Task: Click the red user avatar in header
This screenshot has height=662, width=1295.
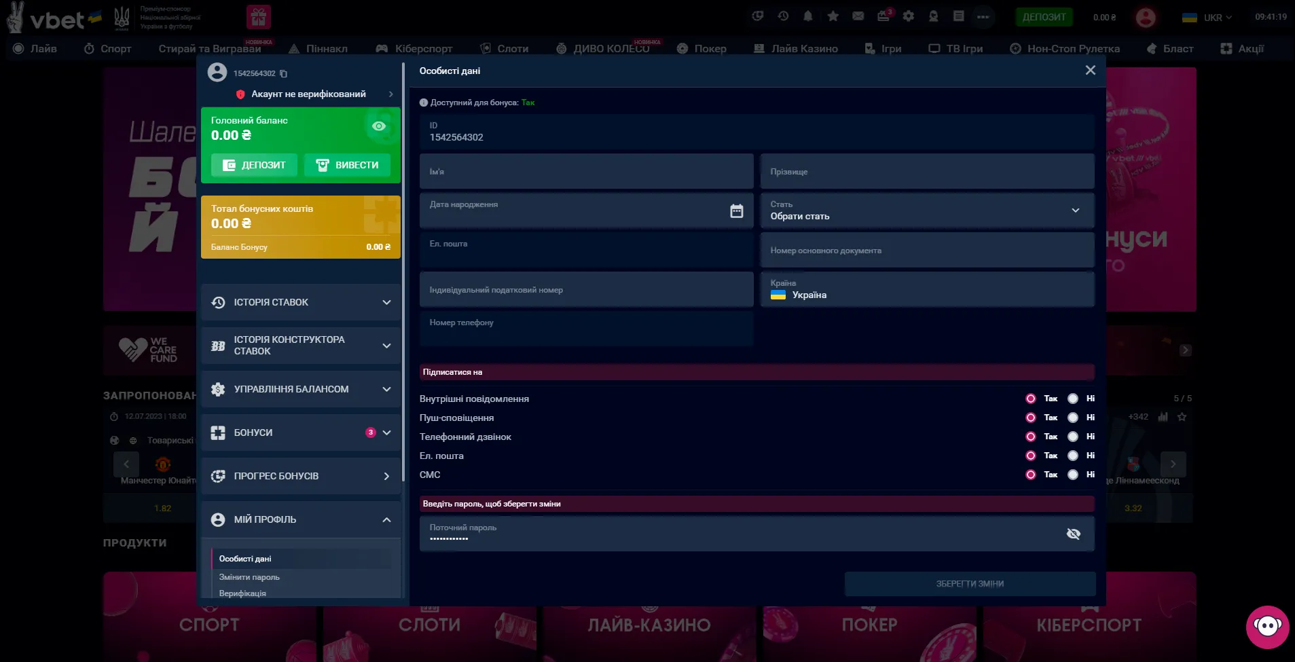Action: tap(1146, 18)
